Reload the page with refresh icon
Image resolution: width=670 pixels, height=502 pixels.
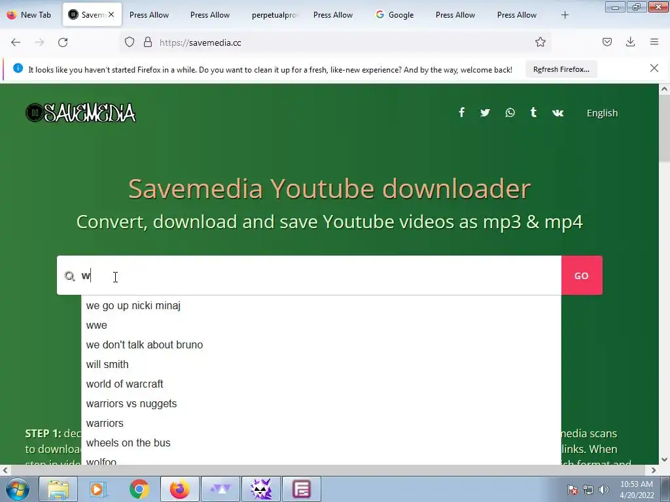63,42
